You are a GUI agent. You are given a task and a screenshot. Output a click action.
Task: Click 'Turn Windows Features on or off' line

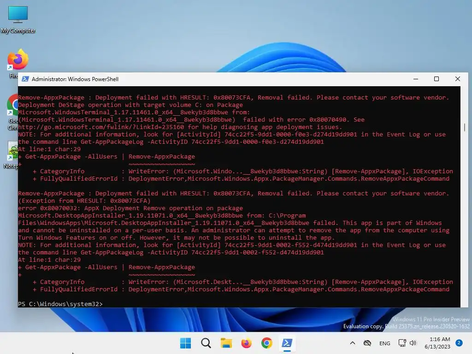coord(176,238)
